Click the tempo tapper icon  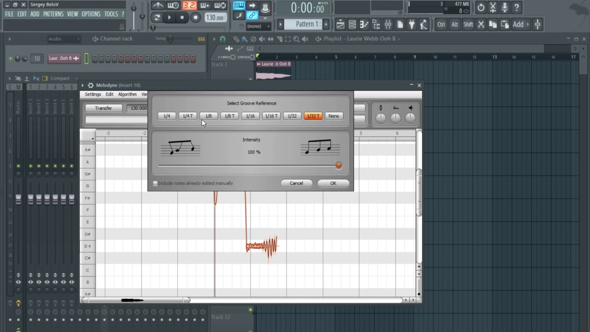pos(424,24)
